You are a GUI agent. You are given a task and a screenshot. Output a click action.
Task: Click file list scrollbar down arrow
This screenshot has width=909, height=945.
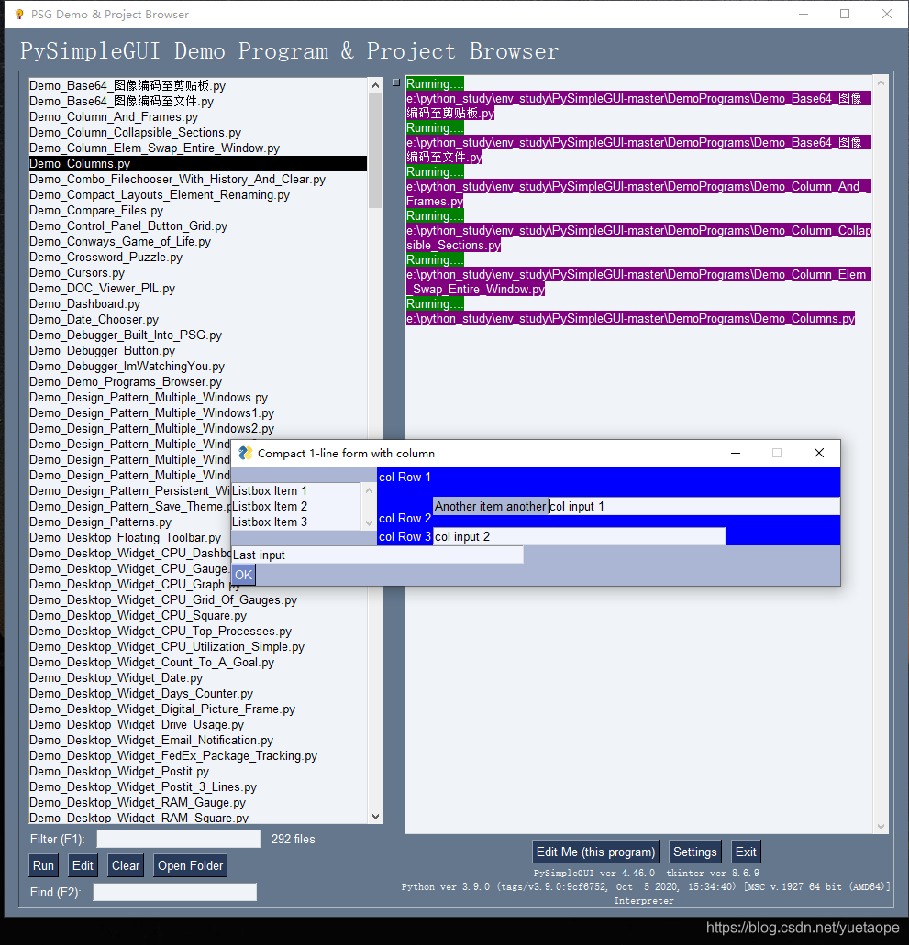pos(376,817)
